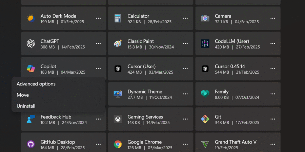Open more options for CodeLLM (User)
This screenshot has height=152, width=305.
point(273,44)
